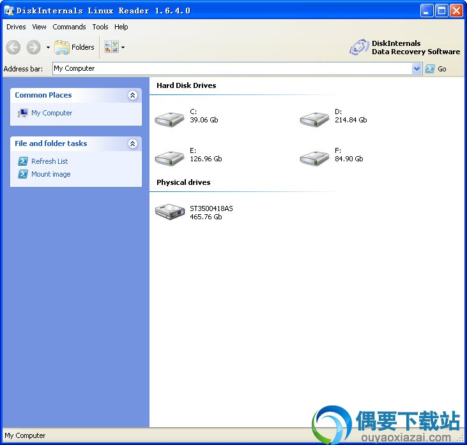Click the Hard Disk Drives section header
The height and width of the screenshot is (445, 467).
pyautogui.click(x=187, y=85)
